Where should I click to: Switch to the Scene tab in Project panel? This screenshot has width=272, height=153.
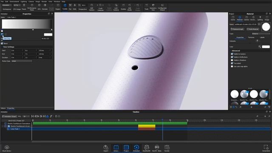point(233,18)
